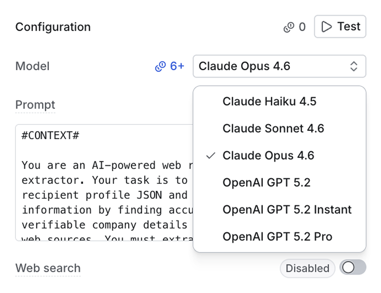Choose Claude Sonnet 4.6 model option
This screenshot has height=293, width=381.
click(x=273, y=129)
